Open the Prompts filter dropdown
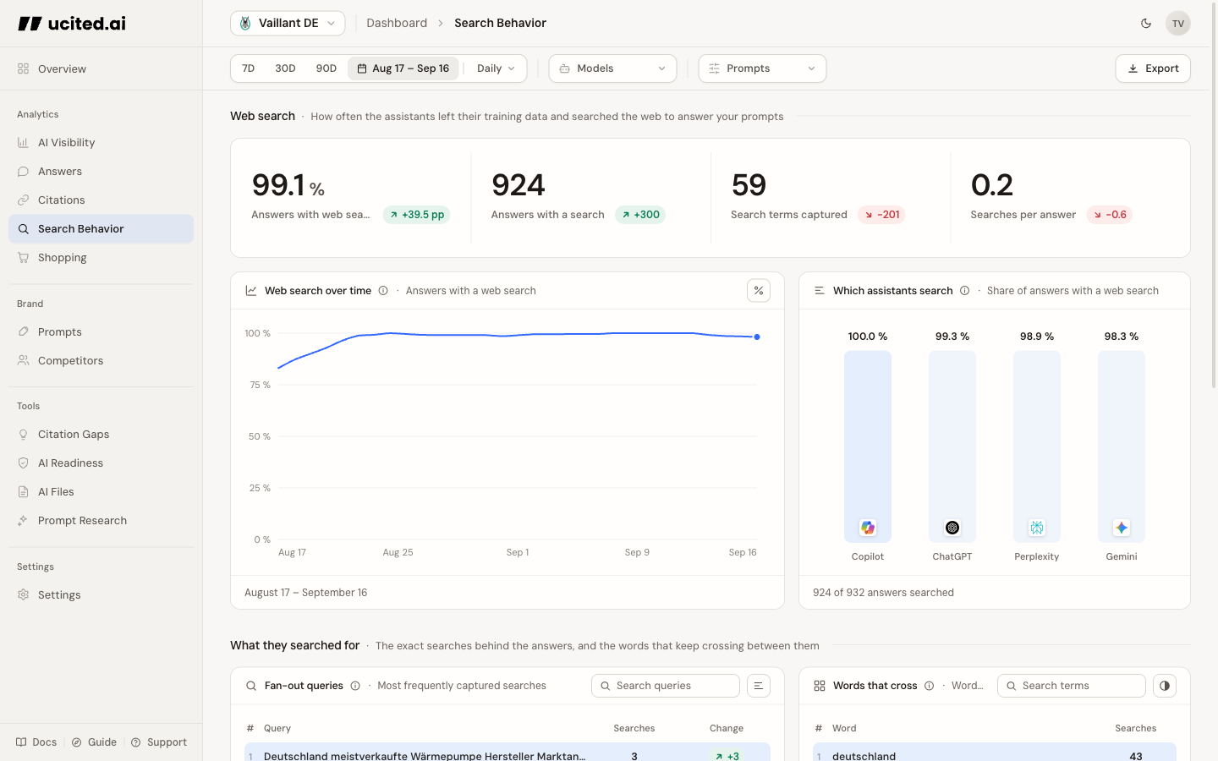This screenshot has height=761, width=1218. point(762,68)
